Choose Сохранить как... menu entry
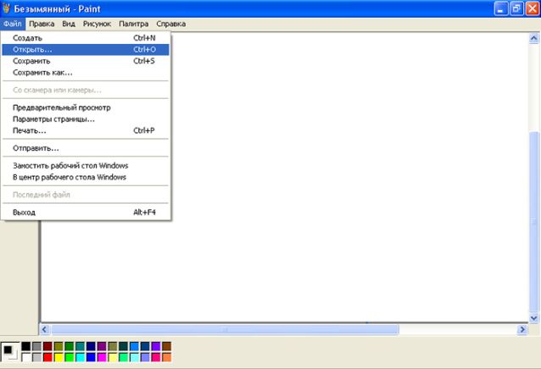Image resolution: width=541 pixels, height=369 pixels. point(86,73)
